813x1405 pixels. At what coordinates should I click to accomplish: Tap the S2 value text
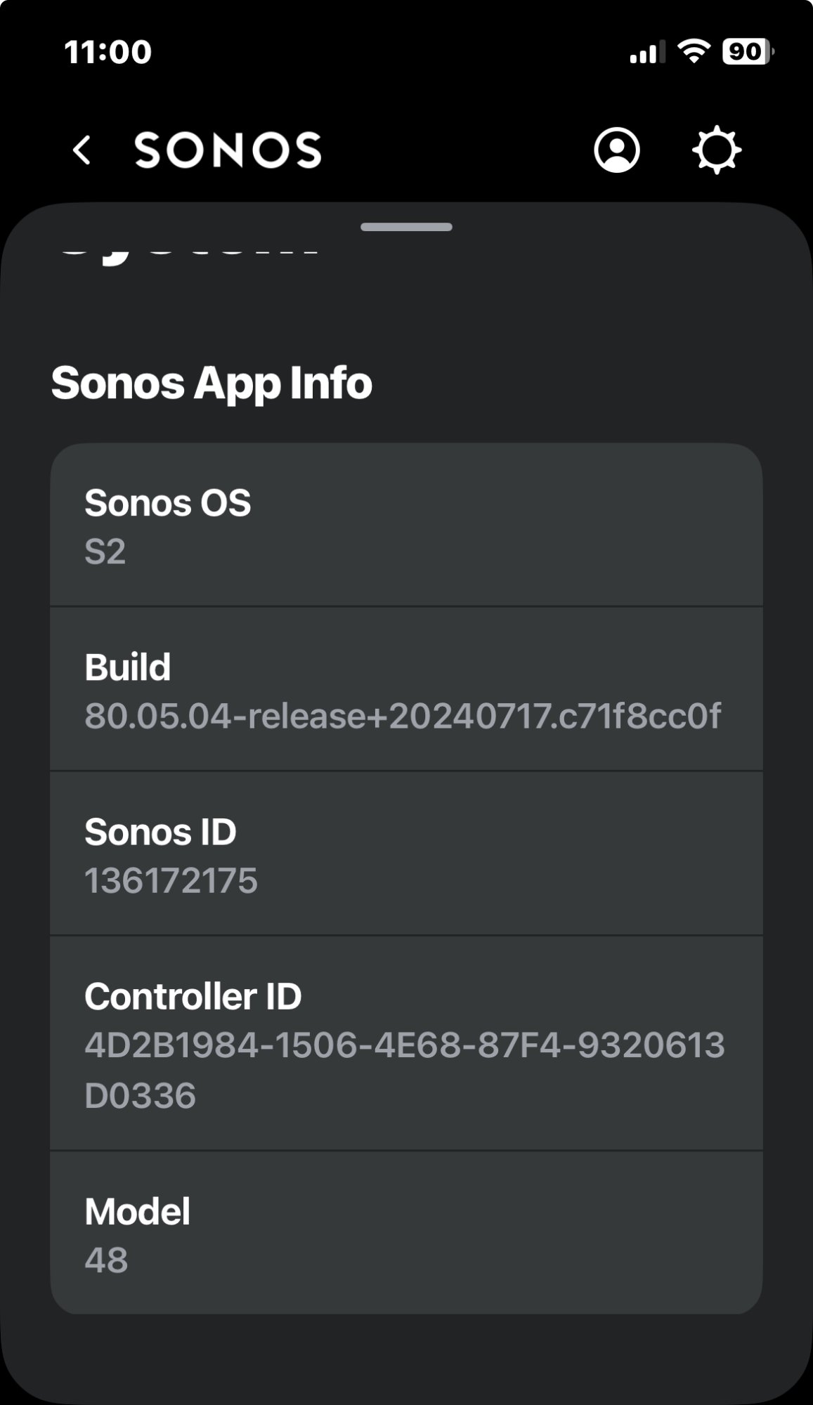coord(105,551)
